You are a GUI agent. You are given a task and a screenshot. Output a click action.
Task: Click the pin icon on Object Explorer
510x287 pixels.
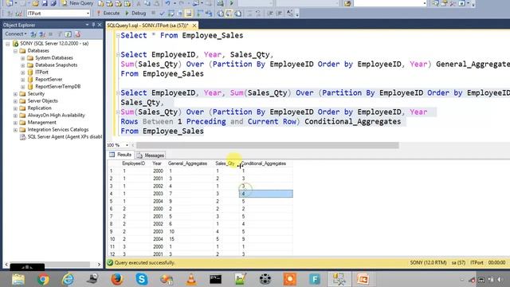[93, 25]
